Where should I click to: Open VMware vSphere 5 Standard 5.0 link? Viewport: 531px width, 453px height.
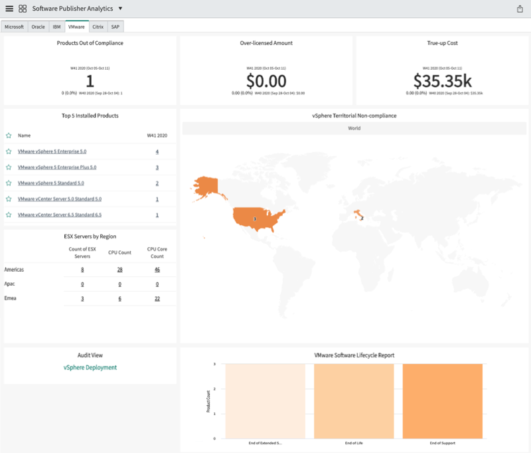point(51,183)
